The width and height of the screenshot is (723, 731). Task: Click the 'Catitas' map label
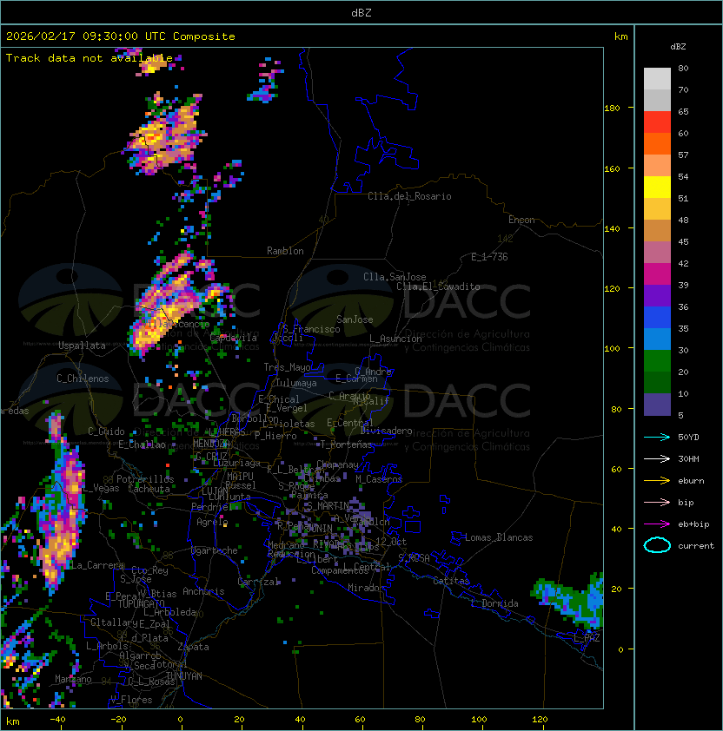[451, 581]
